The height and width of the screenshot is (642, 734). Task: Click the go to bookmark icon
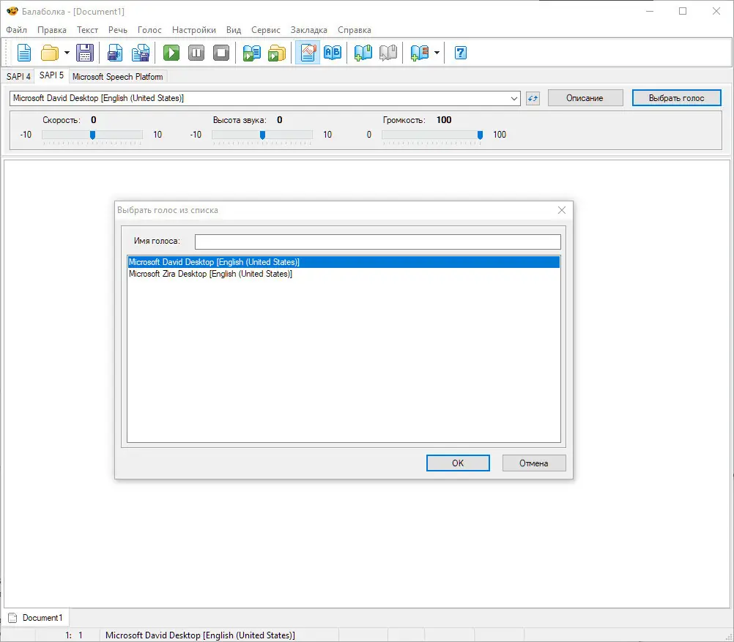[x=388, y=53]
